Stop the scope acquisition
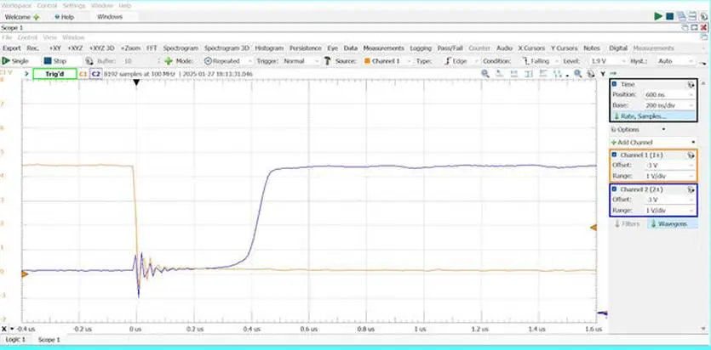The image size is (711, 350). tap(54, 60)
